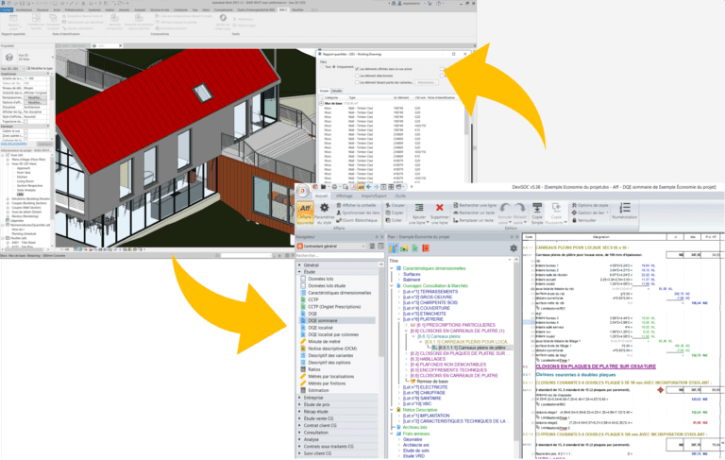Click Annuler saisie undo arrow
The image size is (725, 460).
click(505, 208)
